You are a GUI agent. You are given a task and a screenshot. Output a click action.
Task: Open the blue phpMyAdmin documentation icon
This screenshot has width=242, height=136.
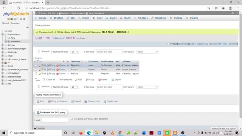click(x=15, y=19)
